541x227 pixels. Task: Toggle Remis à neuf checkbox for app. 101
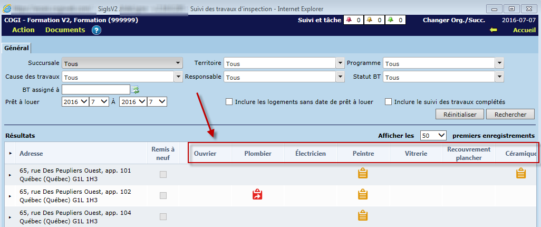click(x=163, y=175)
